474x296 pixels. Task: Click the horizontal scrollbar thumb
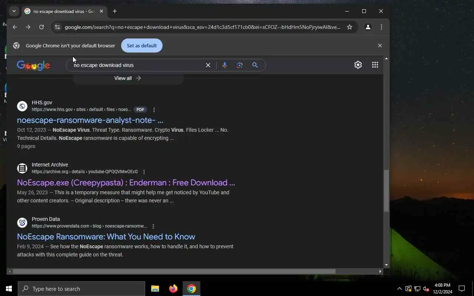(174, 271)
